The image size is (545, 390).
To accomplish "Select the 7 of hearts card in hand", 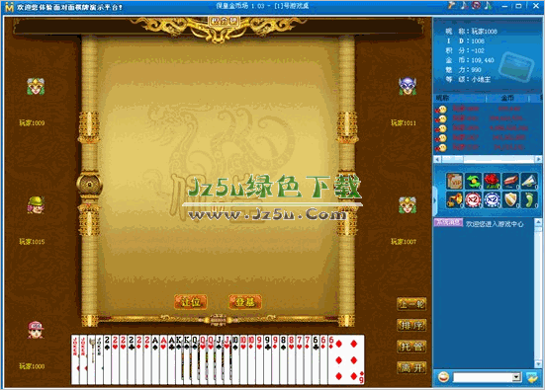I will pos(300,359).
